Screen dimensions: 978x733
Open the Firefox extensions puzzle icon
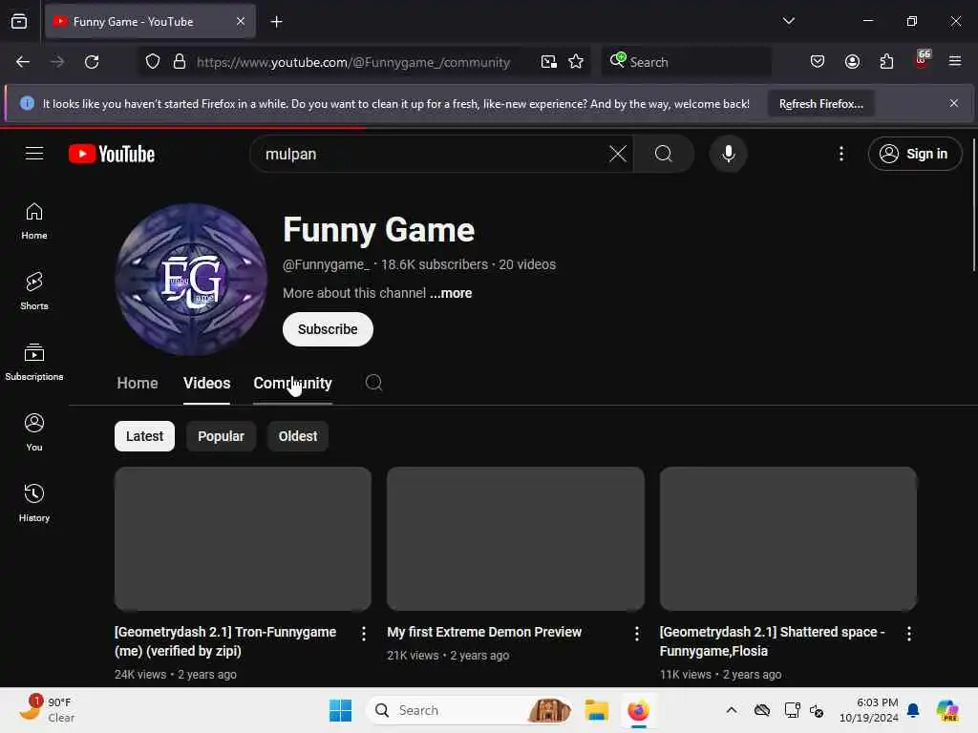coord(886,62)
